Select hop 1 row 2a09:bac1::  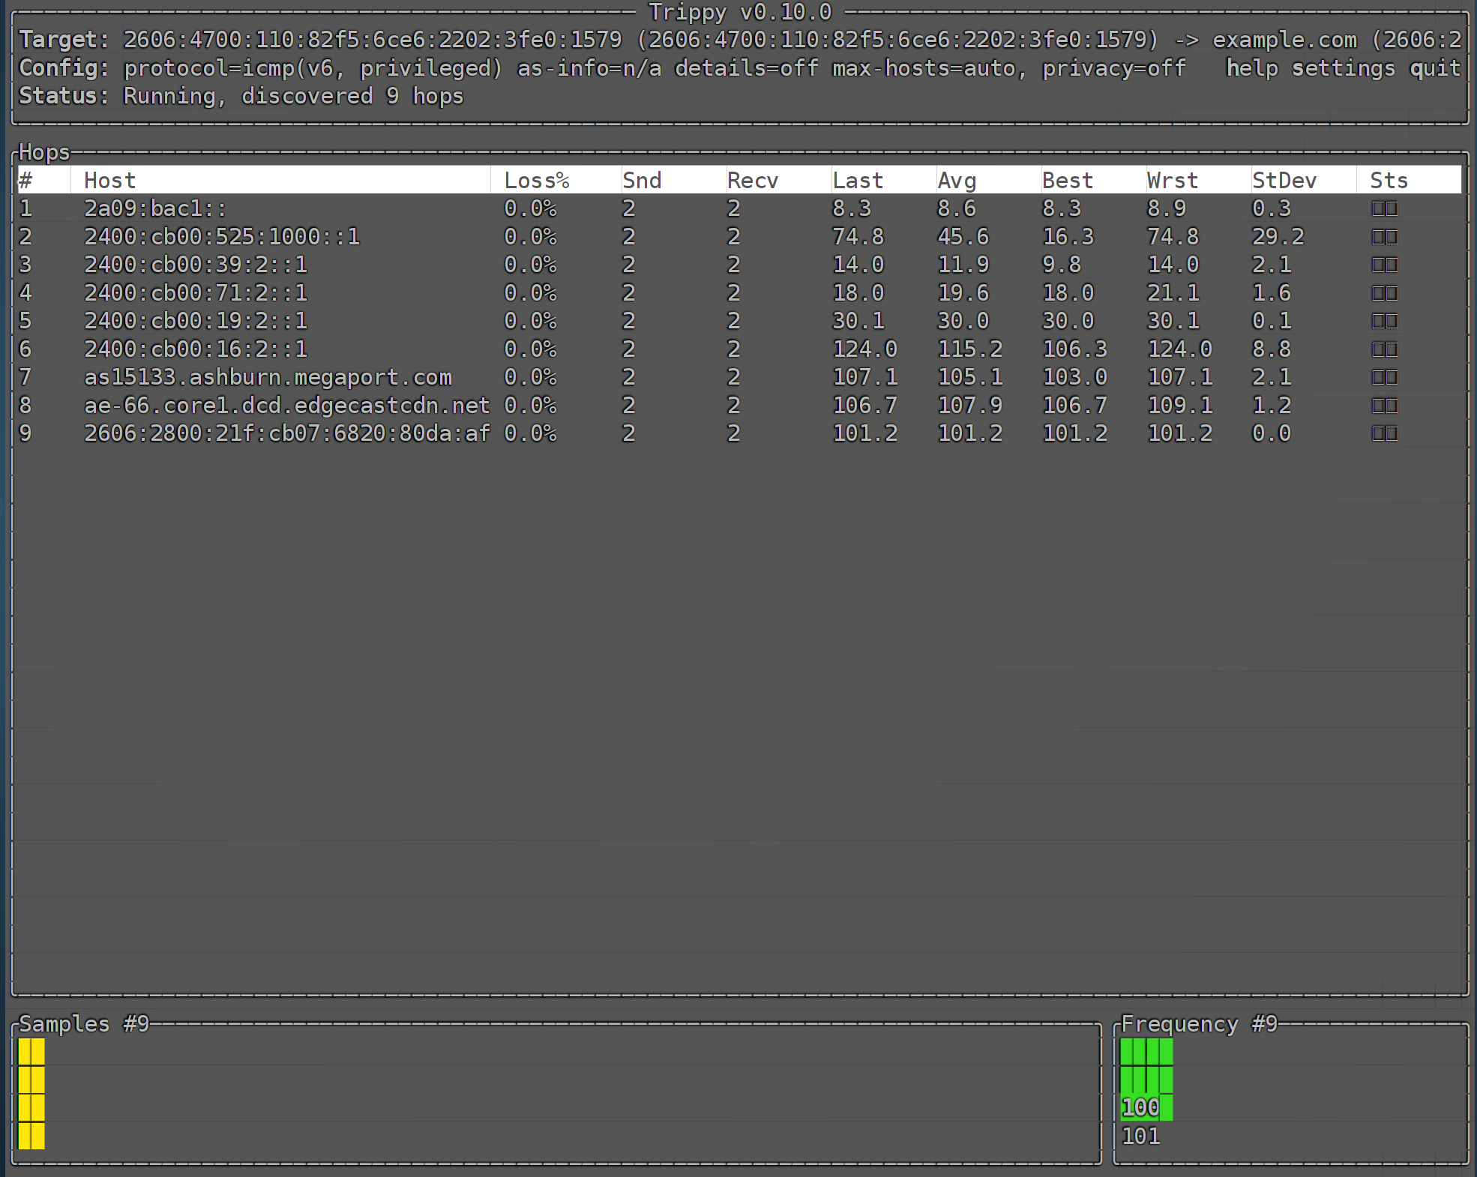click(x=155, y=208)
